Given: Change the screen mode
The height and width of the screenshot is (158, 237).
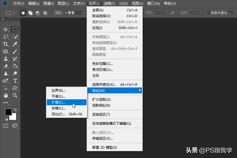Looking at the screenshot, I should point(15,126).
